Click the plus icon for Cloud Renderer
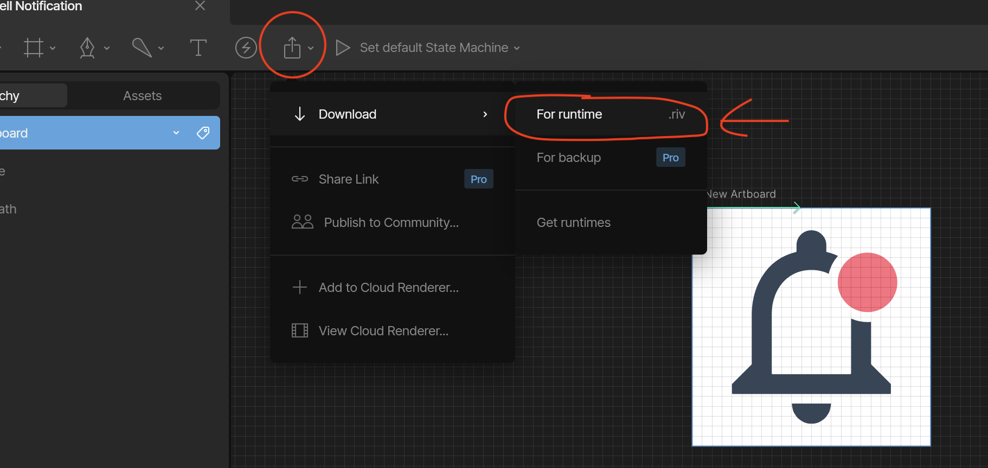 pos(300,287)
